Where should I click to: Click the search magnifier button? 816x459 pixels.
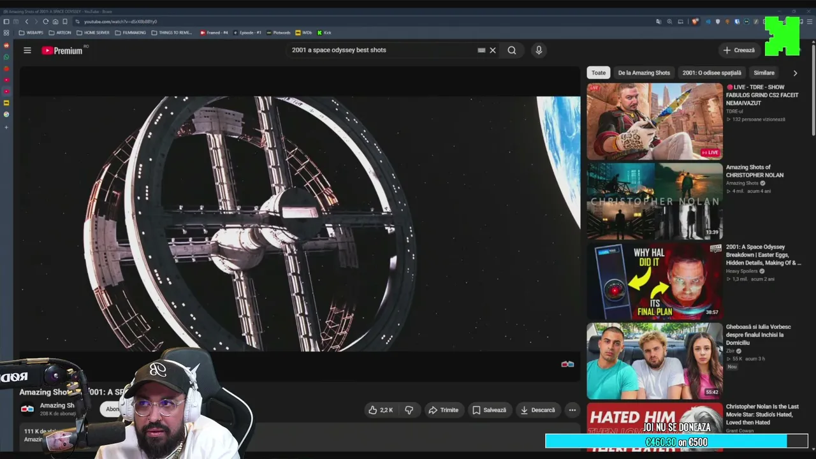click(512, 50)
